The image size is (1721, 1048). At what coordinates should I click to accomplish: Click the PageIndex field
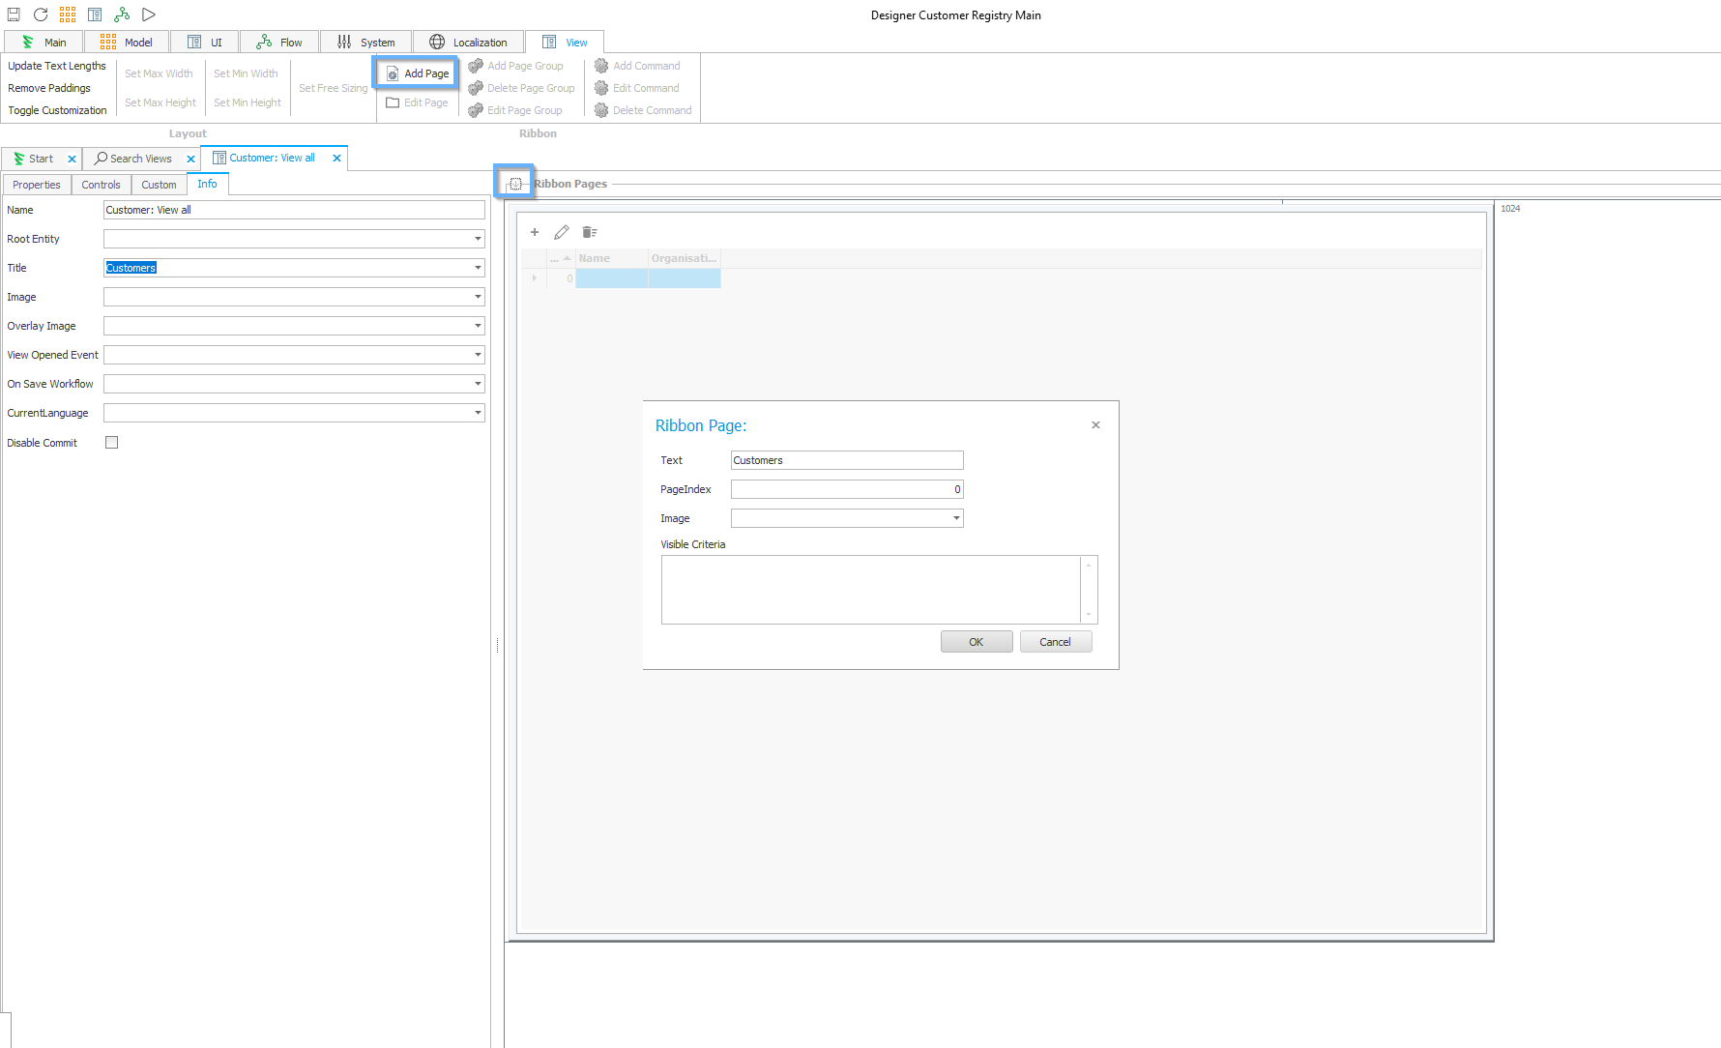pos(847,489)
